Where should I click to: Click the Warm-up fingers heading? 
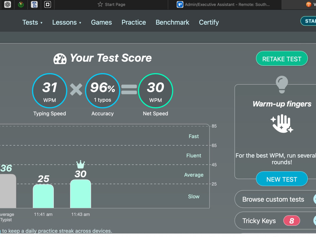pyautogui.click(x=282, y=104)
